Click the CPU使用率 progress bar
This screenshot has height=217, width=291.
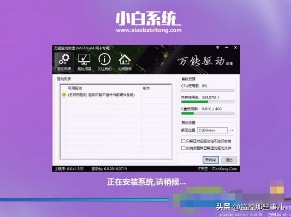tap(208, 90)
